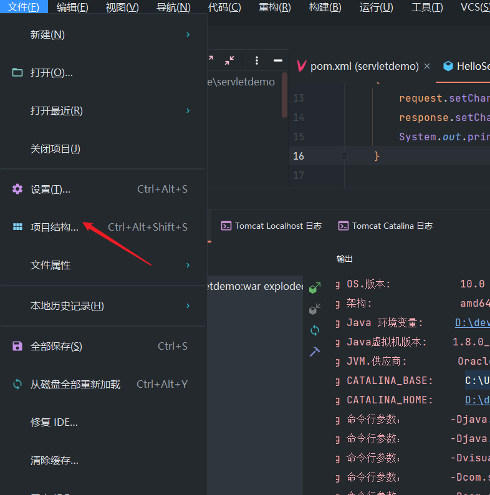Click the CATALINA_BASE: log line
The width and height of the screenshot is (490, 495).
pos(390,381)
